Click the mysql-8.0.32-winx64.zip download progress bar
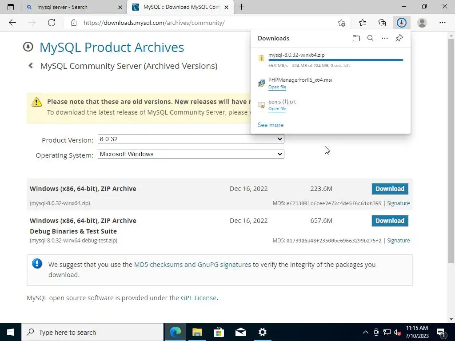 click(336, 60)
